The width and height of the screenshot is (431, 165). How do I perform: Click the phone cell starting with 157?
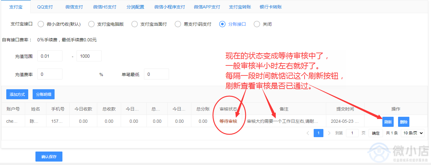point(58,121)
